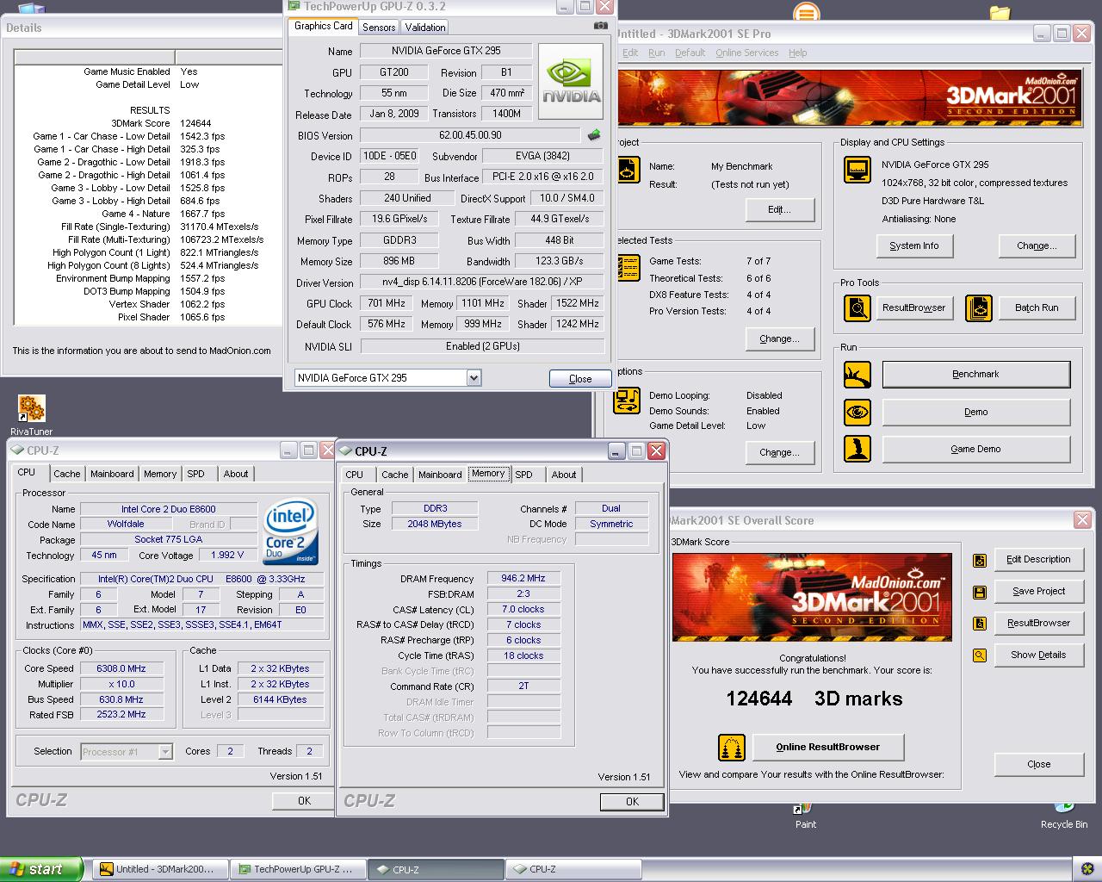Click the System Info button
Viewport: 1102px width, 882px height.
pos(913,246)
